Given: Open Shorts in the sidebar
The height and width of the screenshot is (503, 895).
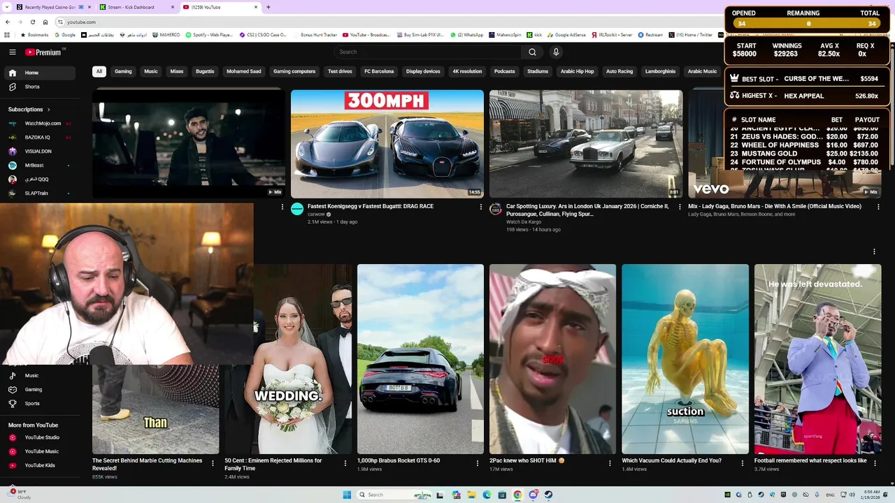Looking at the screenshot, I should (x=39, y=87).
